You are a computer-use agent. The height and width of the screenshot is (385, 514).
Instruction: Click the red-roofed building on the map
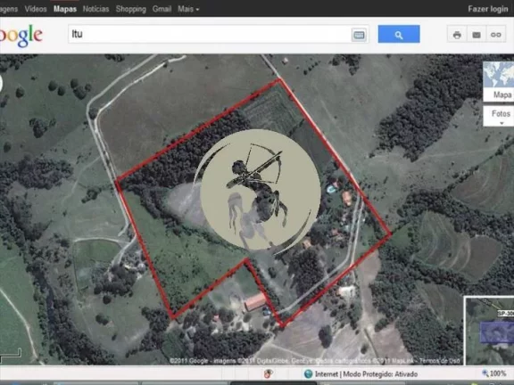[254, 302]
